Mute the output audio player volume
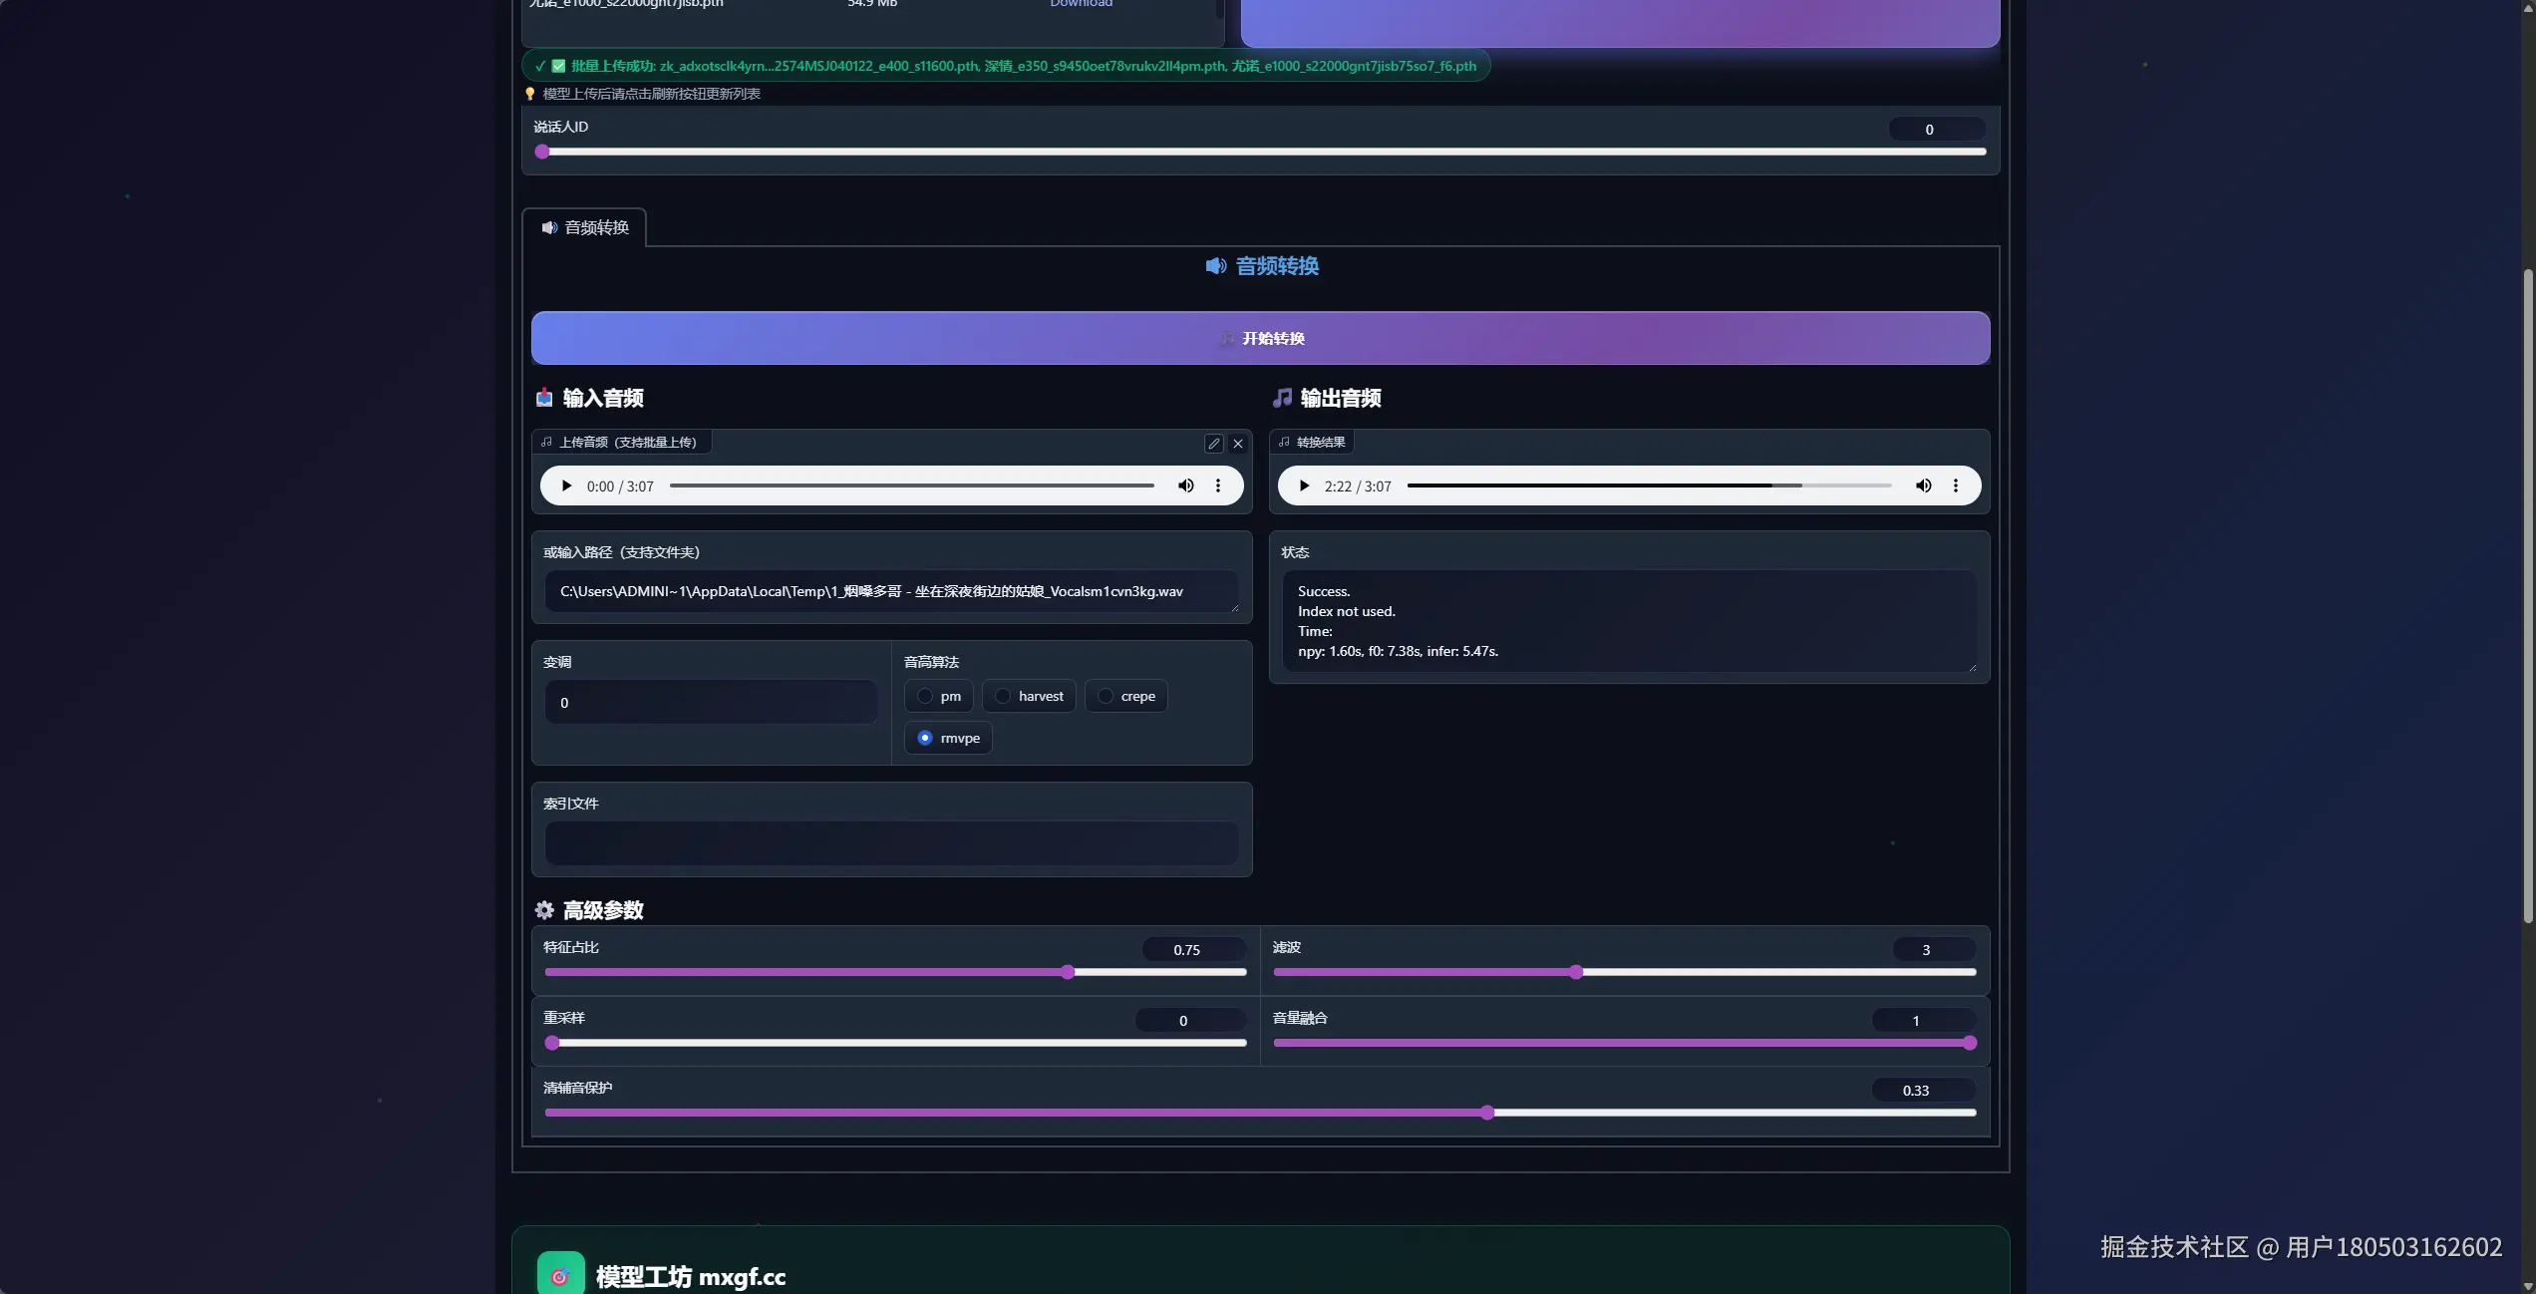 tap(1923, 486)
